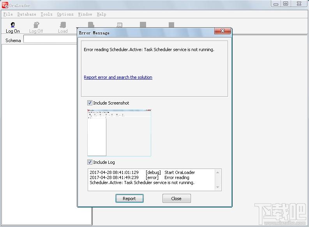Click the OraLoader app icon in title bar
This screenshot has height=227, width=309.
tap(5, 5)
